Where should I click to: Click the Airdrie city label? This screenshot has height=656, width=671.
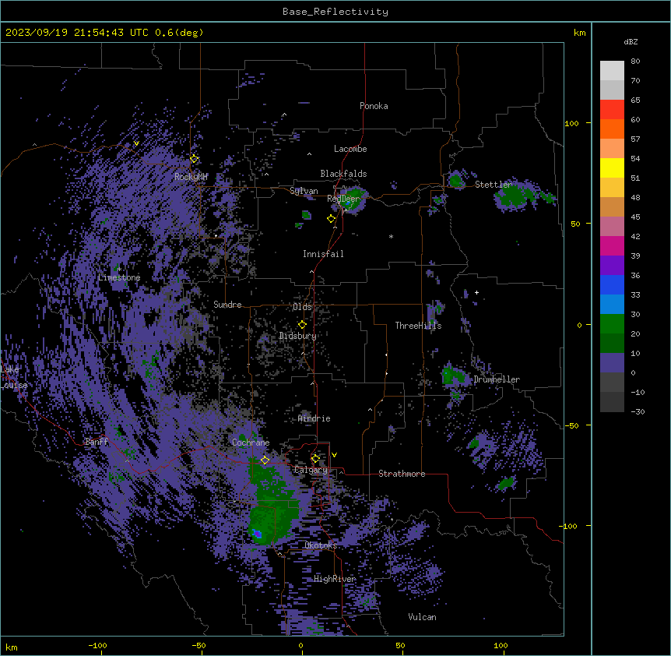click(314, 418)
